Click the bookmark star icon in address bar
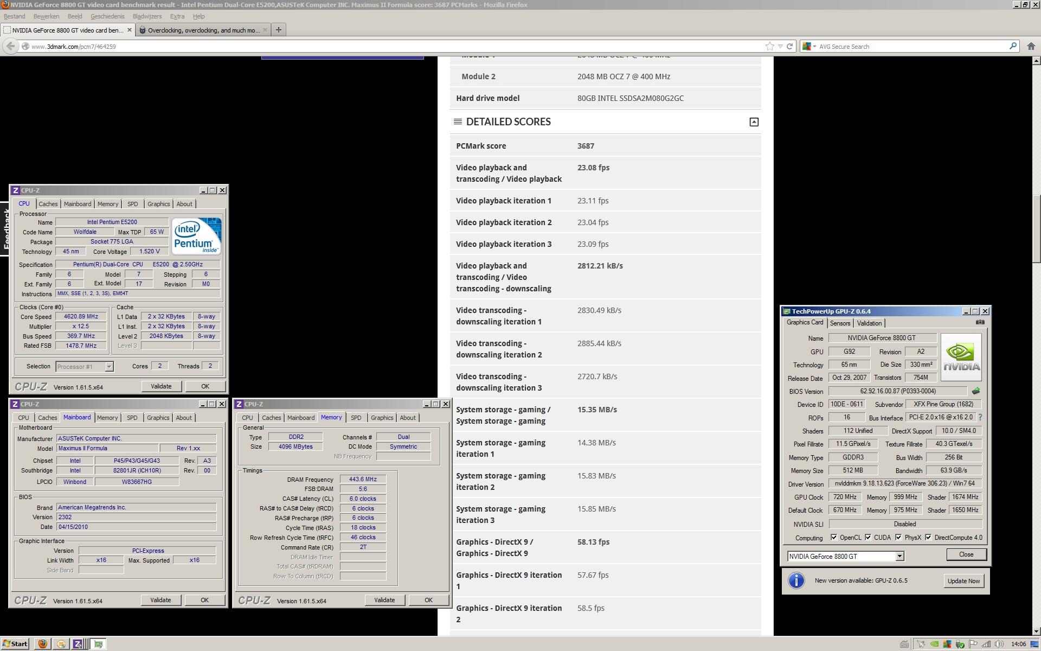The width and height of the screenshot is (1041, 651). (x=769, y=46)
